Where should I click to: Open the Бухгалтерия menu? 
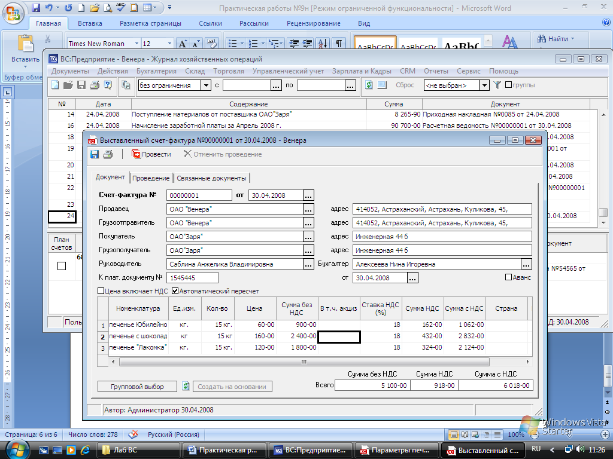tap(156, 71)
